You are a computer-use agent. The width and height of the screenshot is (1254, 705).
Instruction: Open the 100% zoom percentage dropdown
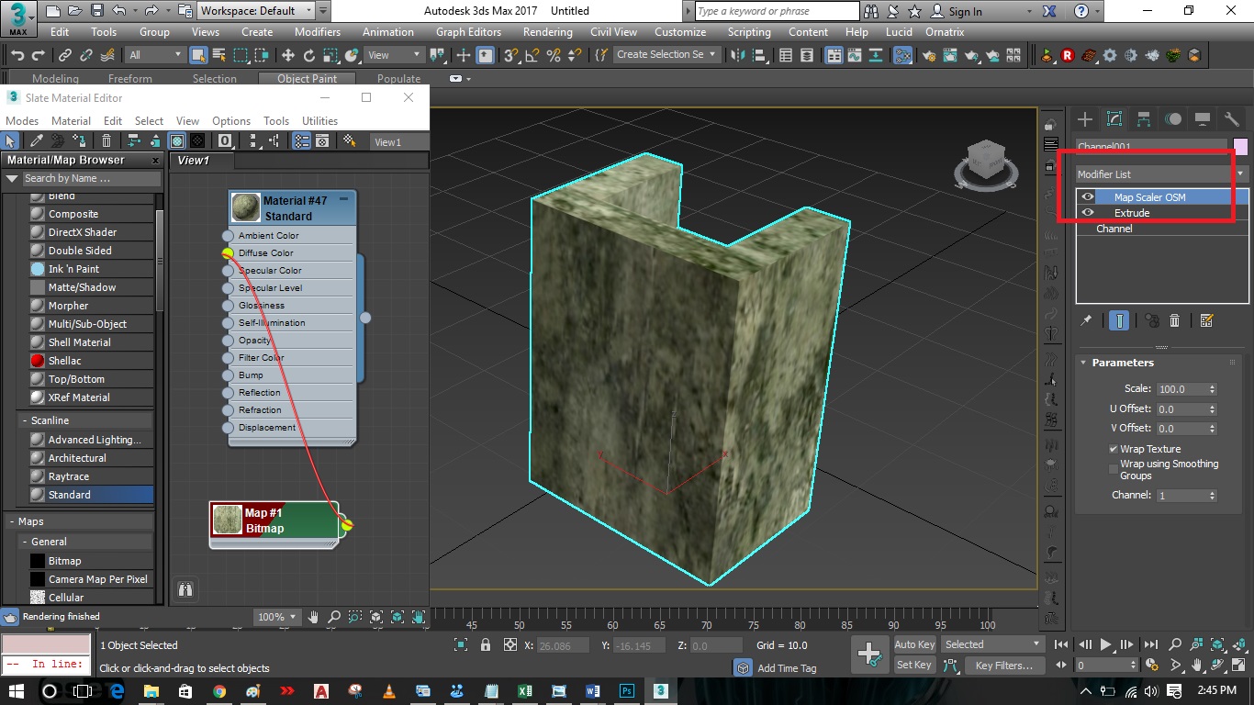276,617
